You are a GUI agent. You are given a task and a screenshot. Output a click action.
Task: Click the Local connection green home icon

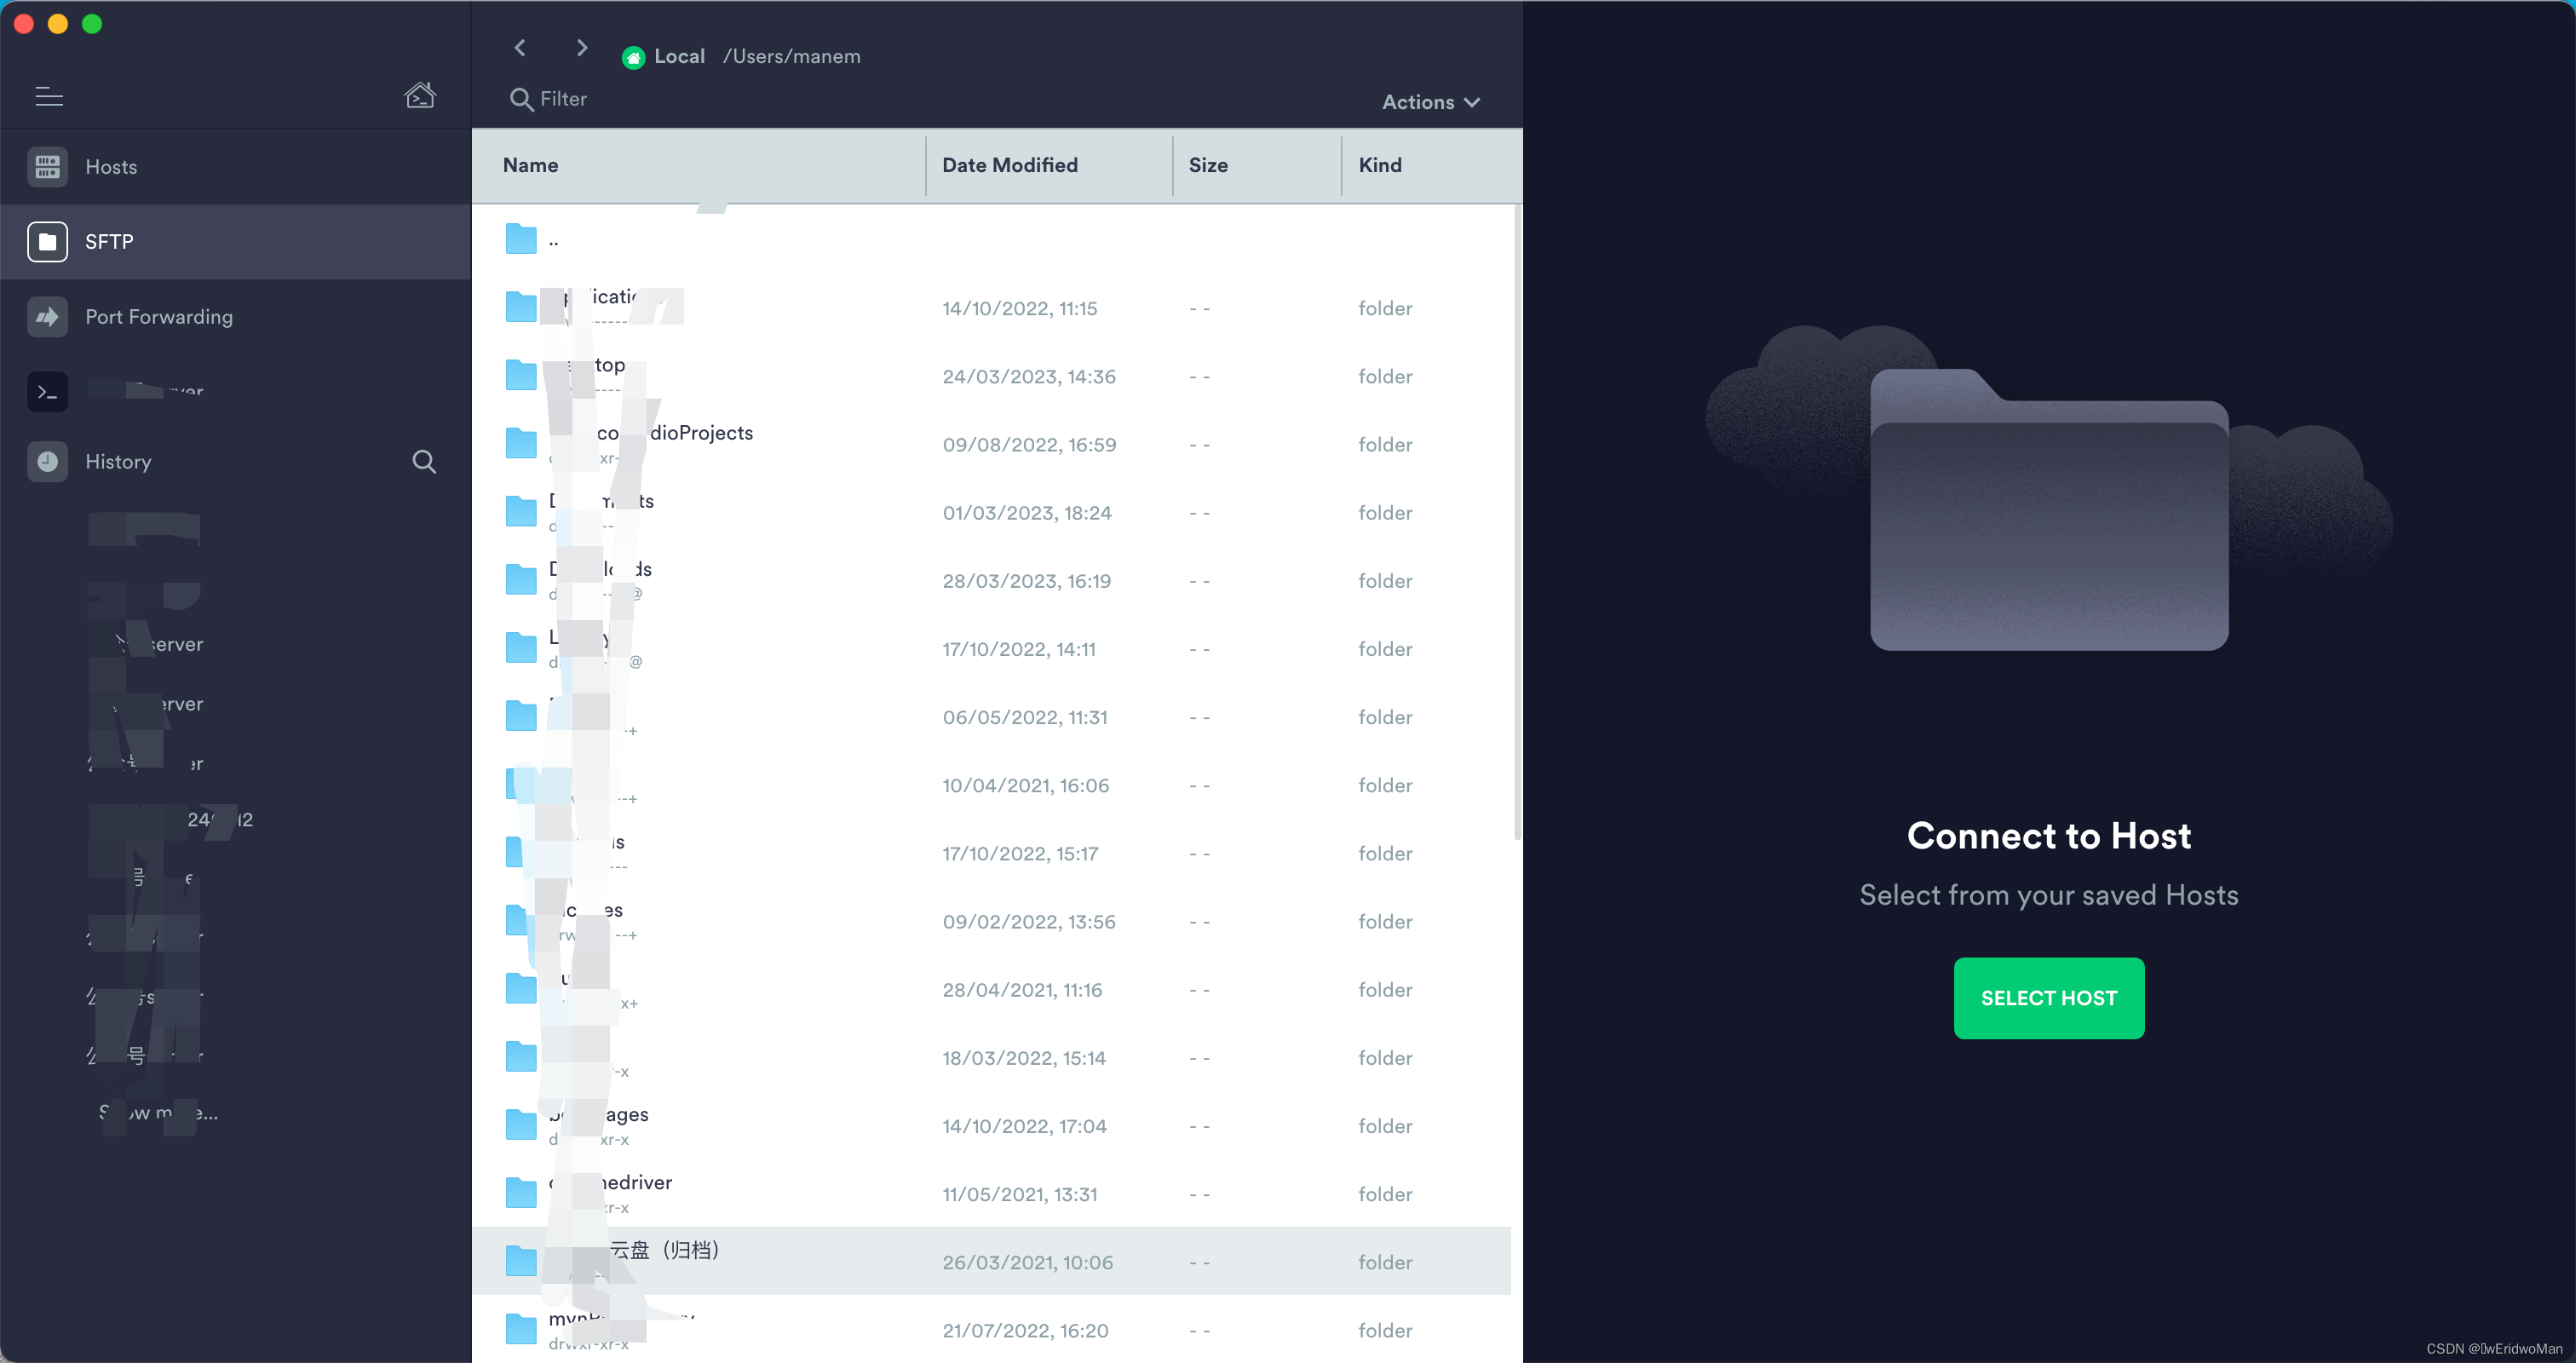[634, 56]
